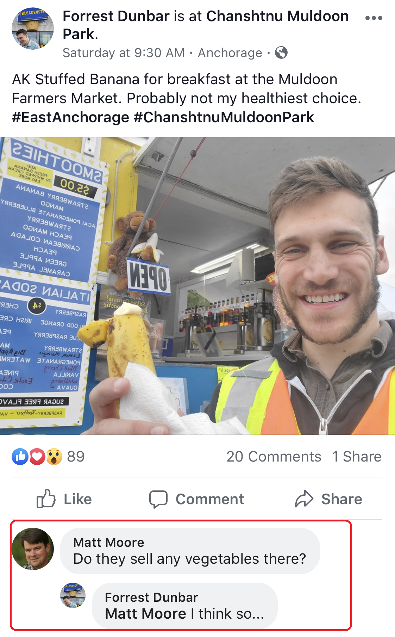The width and height of the screenshot is (395, 637).
Task: Visit the Chanshtnu Muldoon Park location link
Action: pos(206,25)
